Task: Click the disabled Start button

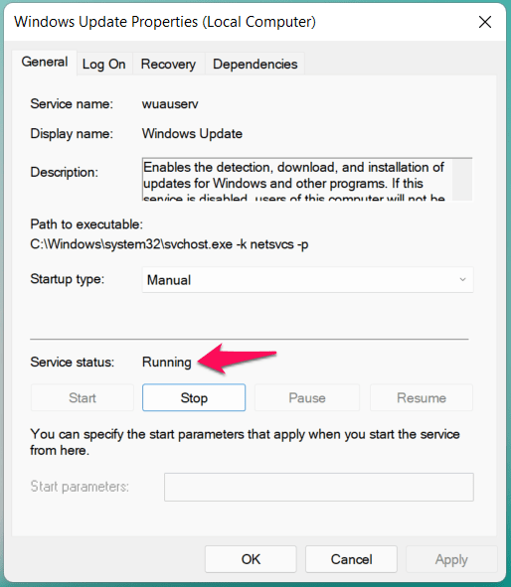Action: pyautogui.click(x=83, y=397)
